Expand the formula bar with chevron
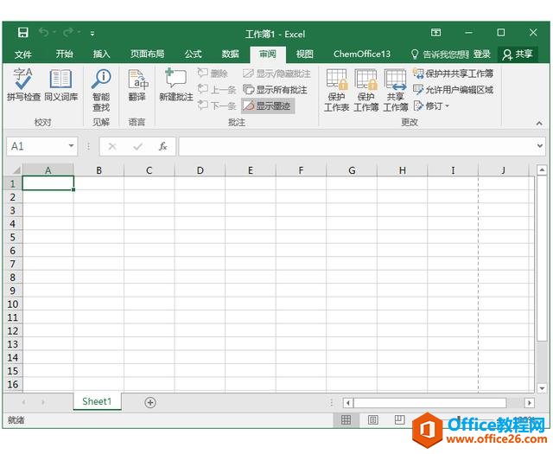 pyautogui.click(x=540, y=145)
